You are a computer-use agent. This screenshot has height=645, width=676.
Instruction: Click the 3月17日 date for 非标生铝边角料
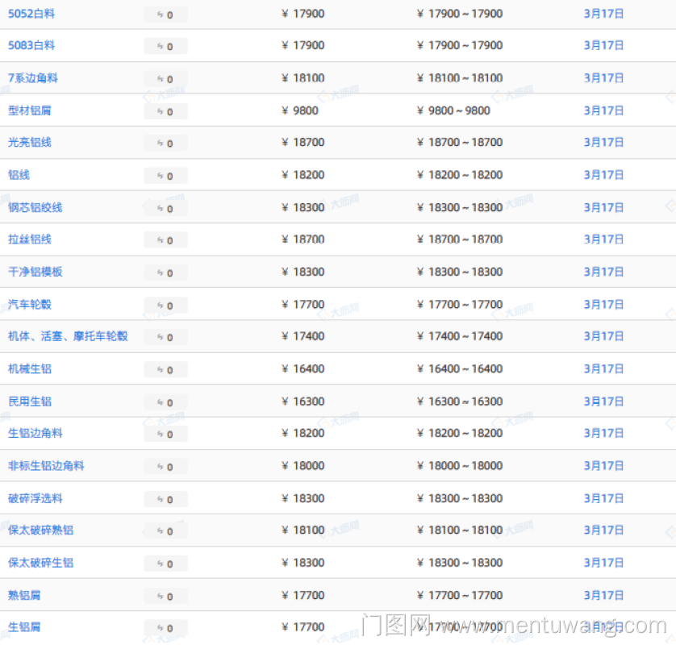coord(603,466)
